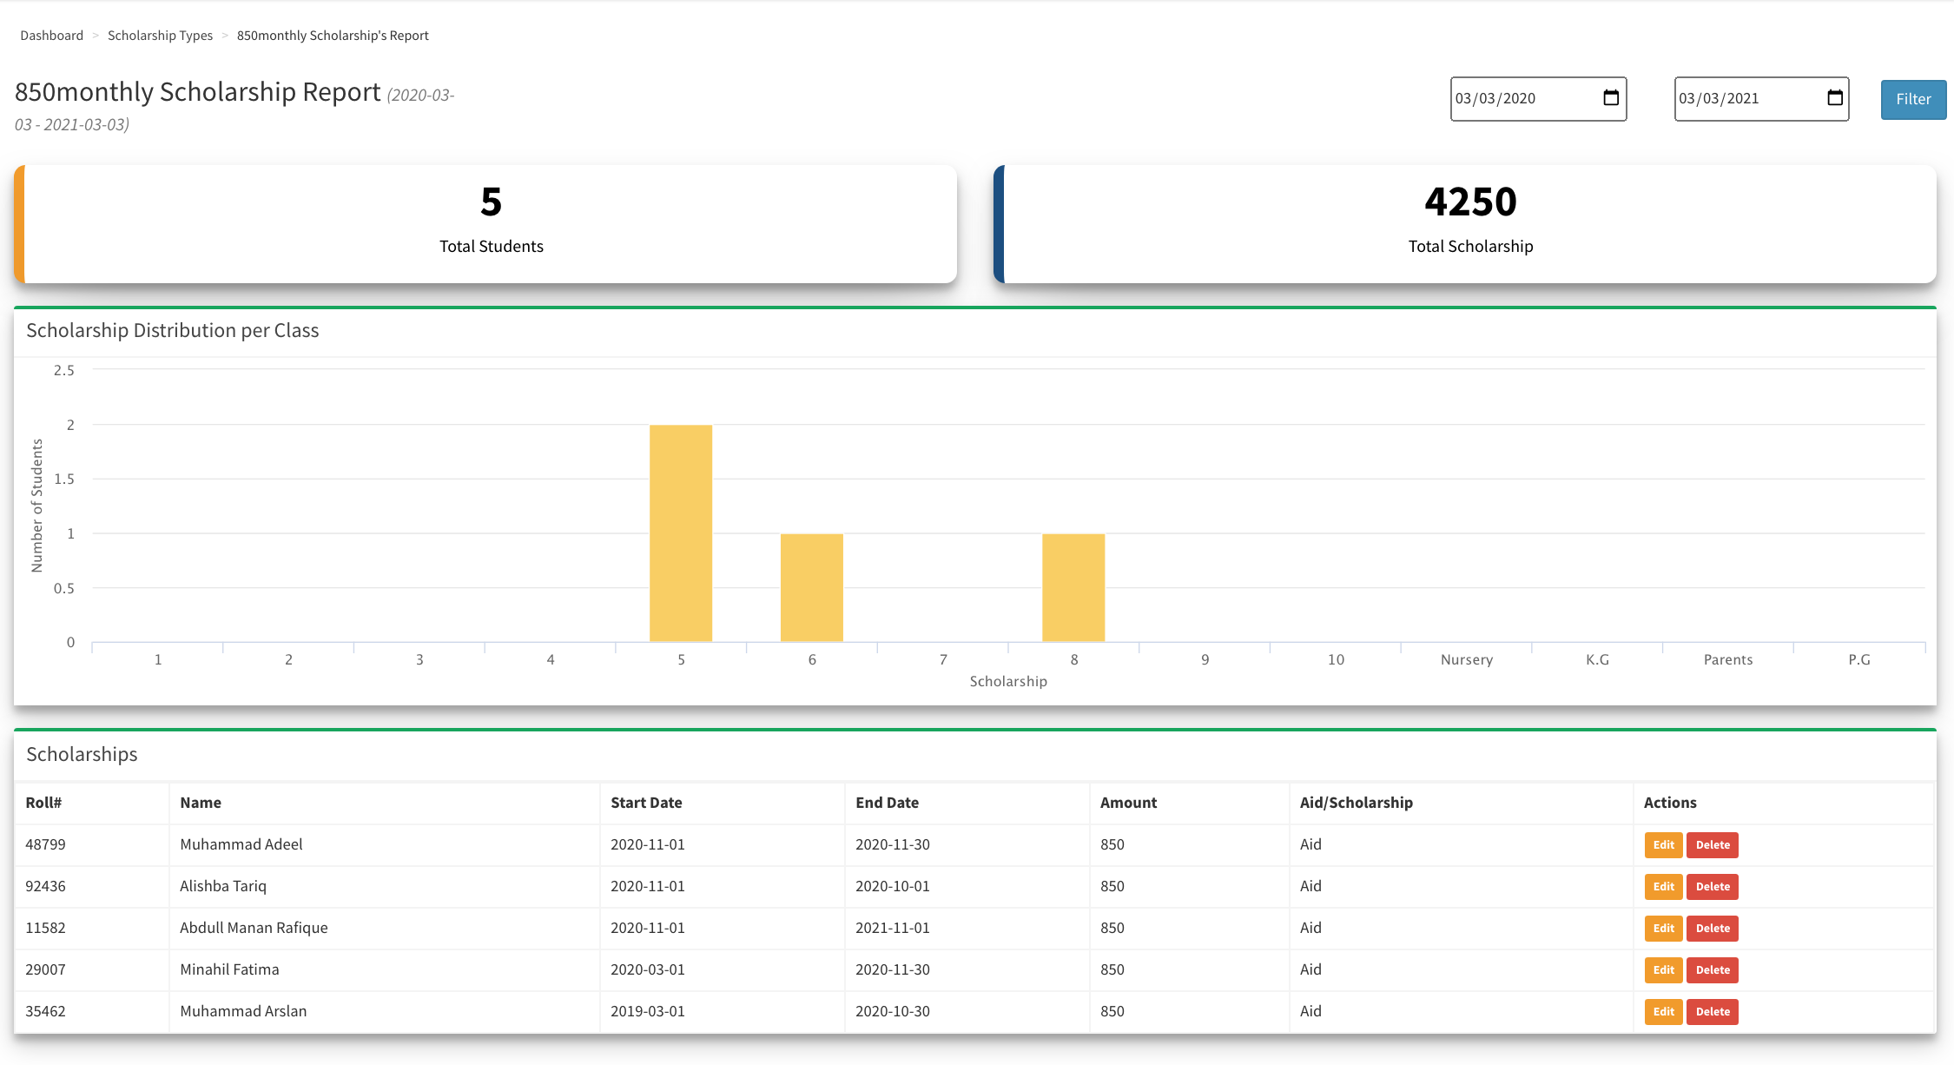Edit Abdull Manan Rafique's scholarship

[x=1662, y=928]
